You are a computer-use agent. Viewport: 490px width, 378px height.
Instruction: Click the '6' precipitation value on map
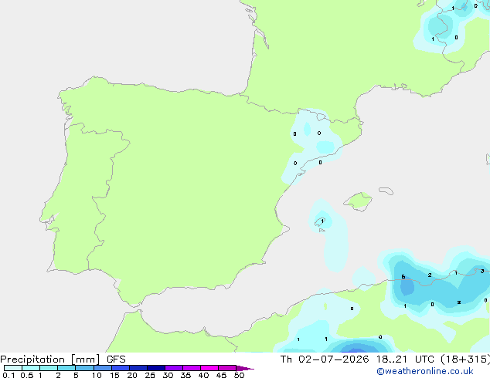[403, 277]
